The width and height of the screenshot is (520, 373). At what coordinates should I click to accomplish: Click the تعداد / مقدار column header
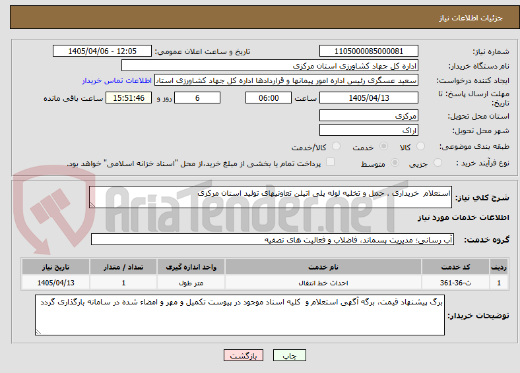(123, 267)
